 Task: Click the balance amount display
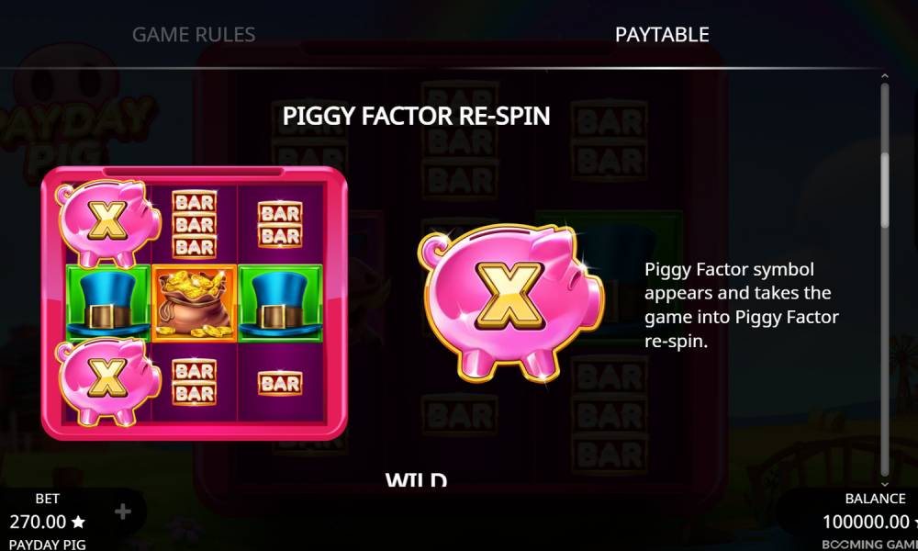(866, 522)
